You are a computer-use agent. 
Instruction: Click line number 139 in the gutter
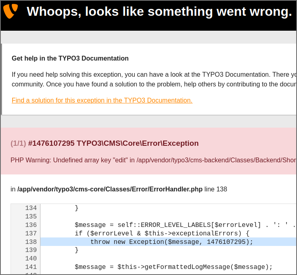coord(31,250)
